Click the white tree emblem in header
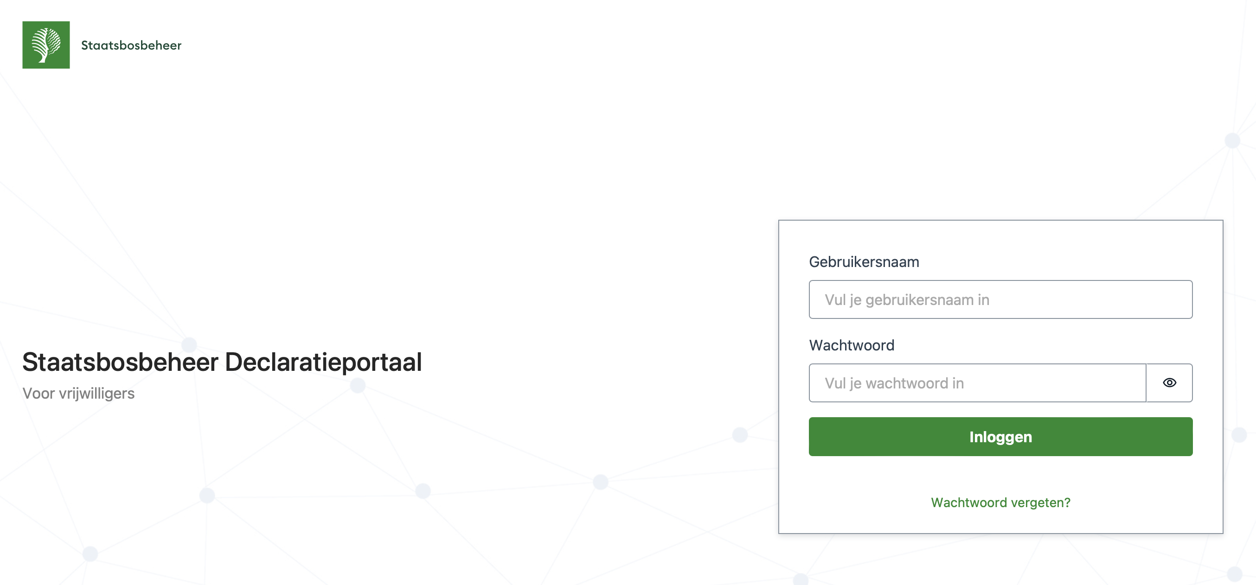 click(x=46, y=45)
